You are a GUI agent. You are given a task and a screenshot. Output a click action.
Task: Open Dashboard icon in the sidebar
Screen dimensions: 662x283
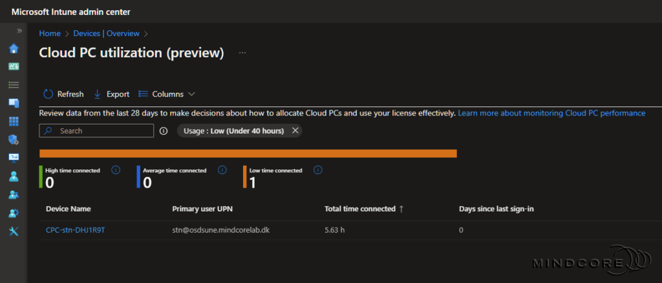[14, 66]
